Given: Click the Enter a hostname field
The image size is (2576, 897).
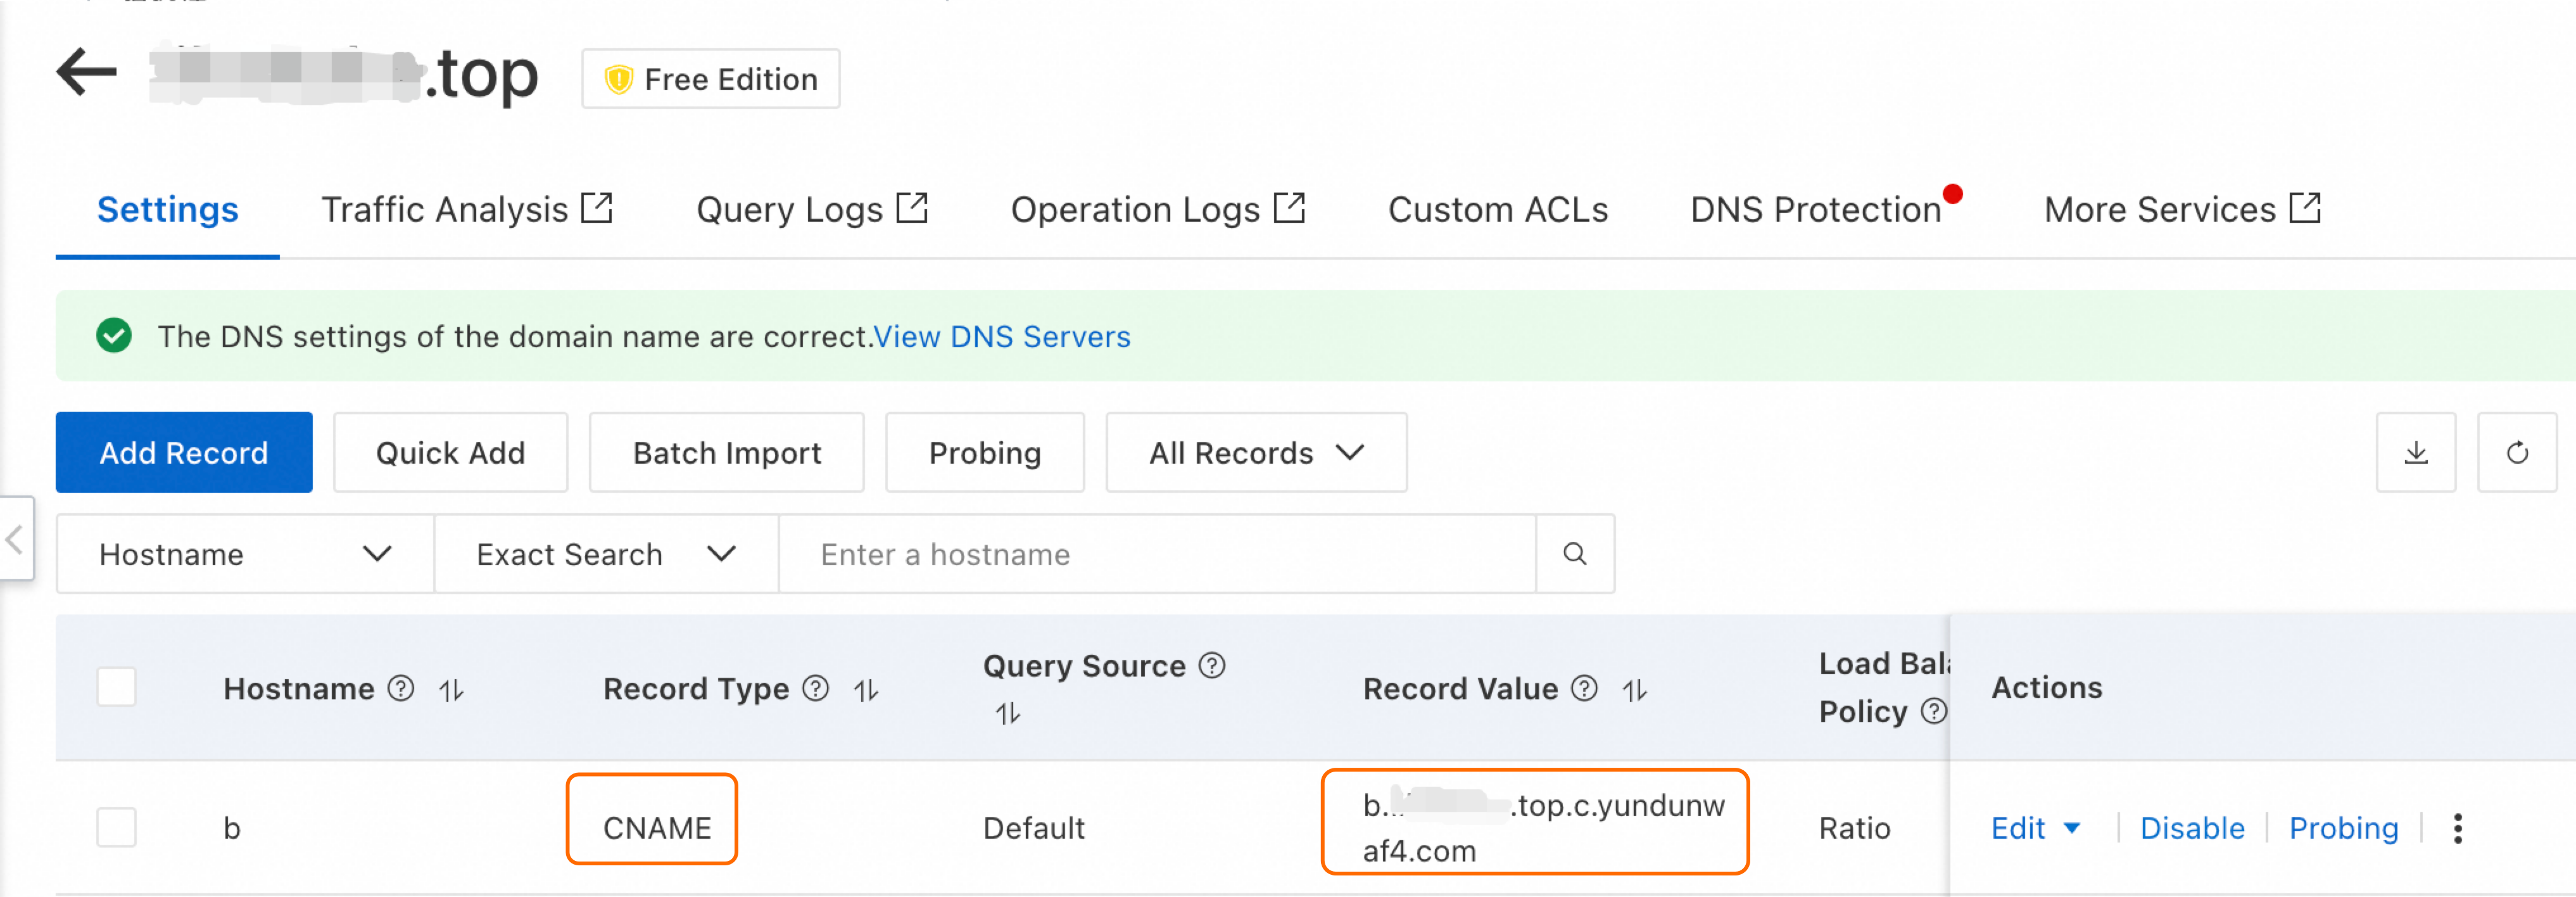Looking at the screenshot, I should pyautogui.click(x=1155, y=554).
